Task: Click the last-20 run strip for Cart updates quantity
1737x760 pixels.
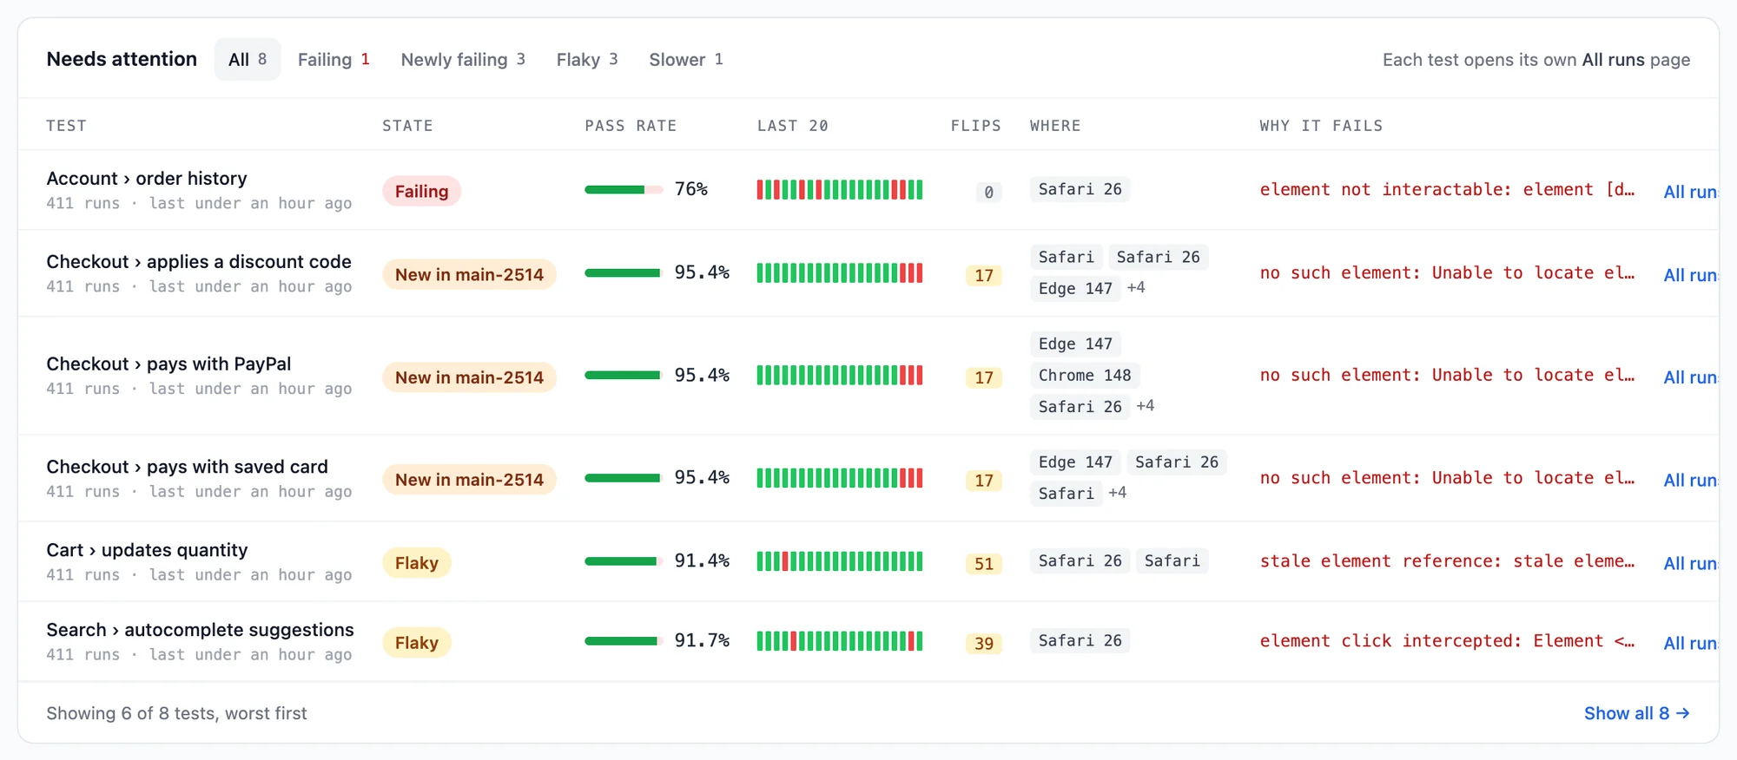Action: click(x=840, y=561)
